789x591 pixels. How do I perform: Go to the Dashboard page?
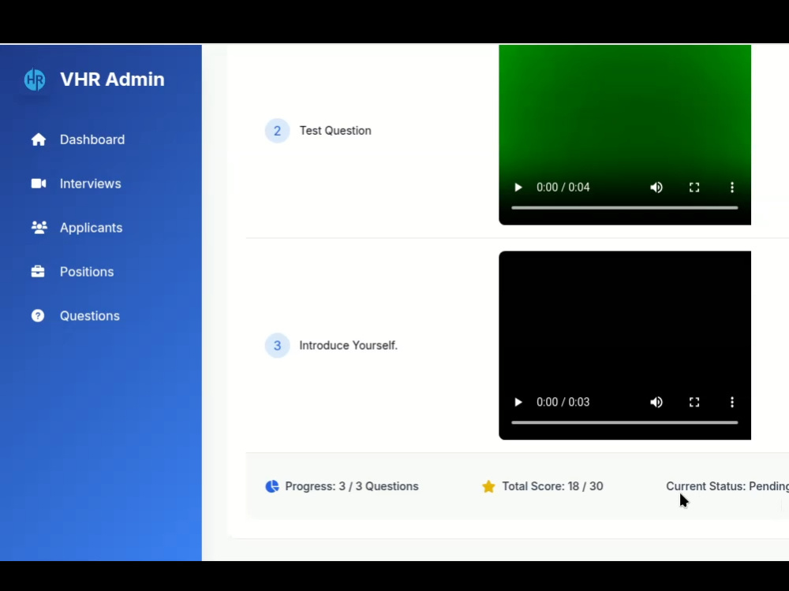(92, 139)
